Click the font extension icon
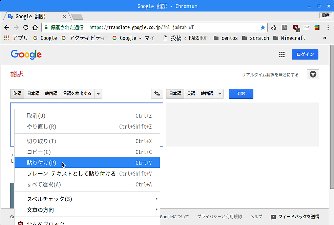The width and height of the screenshot is (334, 225). coord(306,27)
